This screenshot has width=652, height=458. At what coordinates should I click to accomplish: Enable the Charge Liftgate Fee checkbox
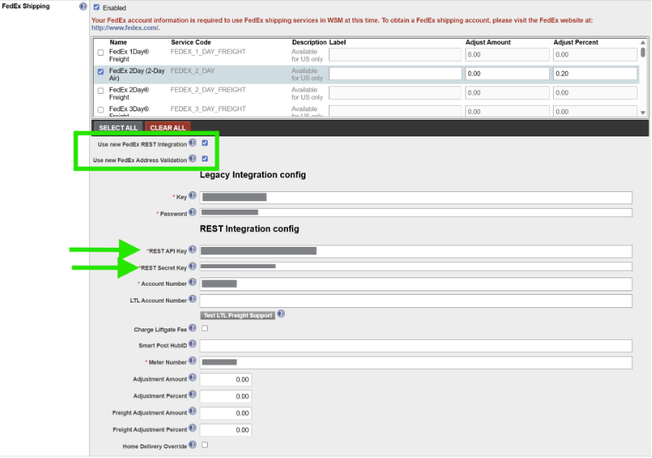tap(205, 328)
